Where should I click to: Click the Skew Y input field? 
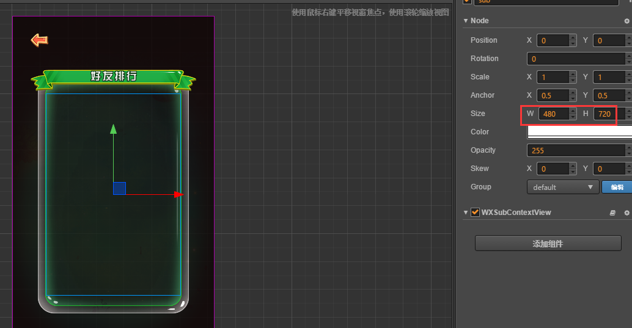609,169
